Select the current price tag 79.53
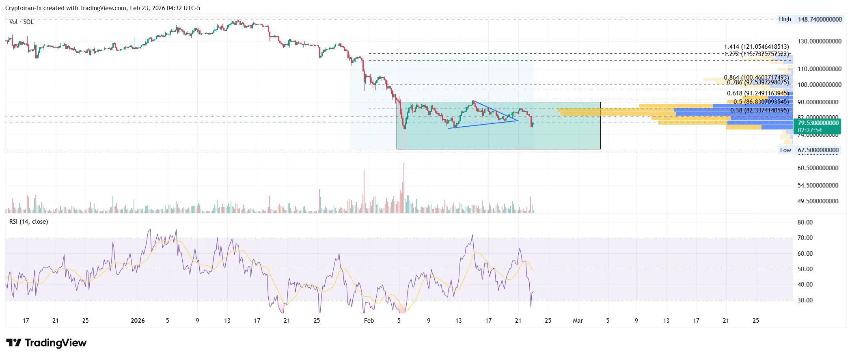Image resolution: width=852 pixels, height=358 pixels. tap(817, 123)
